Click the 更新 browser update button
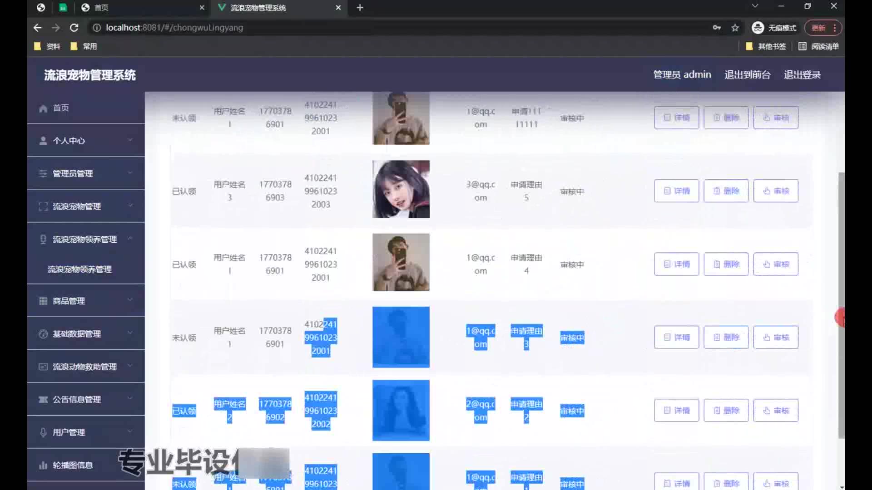The height and width of the screenshot is (490, 872). [823, 28]
